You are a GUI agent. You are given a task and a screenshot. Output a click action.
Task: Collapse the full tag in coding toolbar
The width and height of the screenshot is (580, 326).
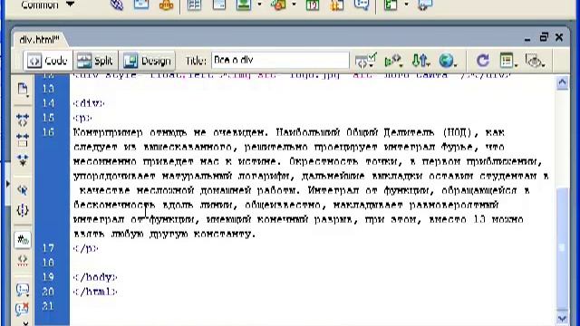pyautogui.click(x=23, y=120)
